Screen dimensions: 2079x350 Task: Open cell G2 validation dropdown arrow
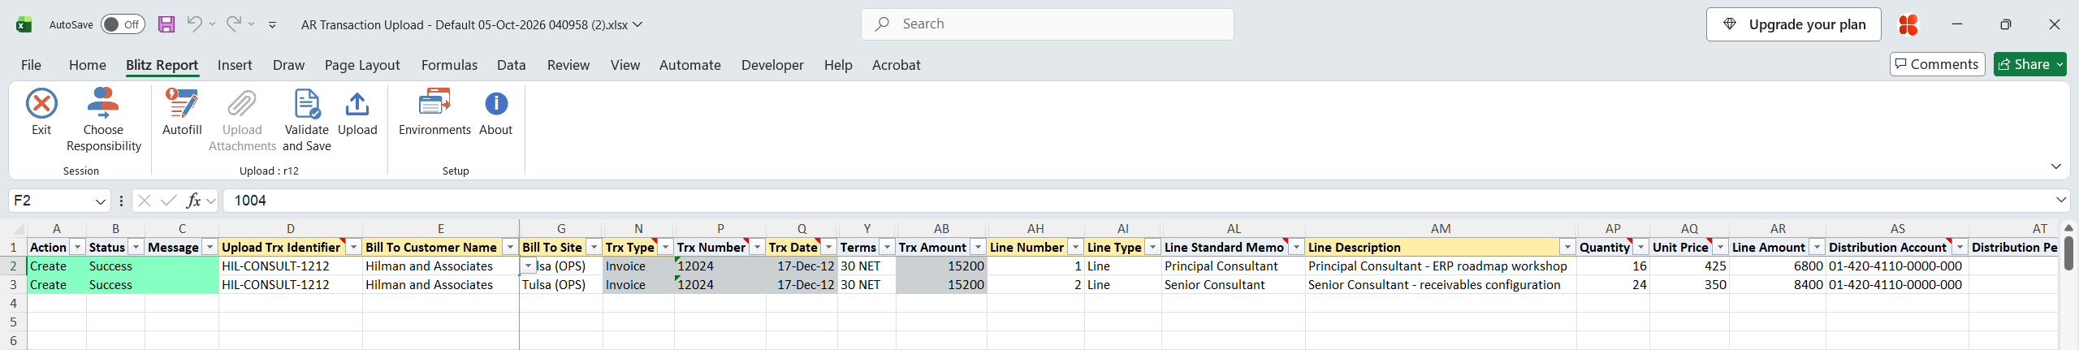click(x=529, y=266)
